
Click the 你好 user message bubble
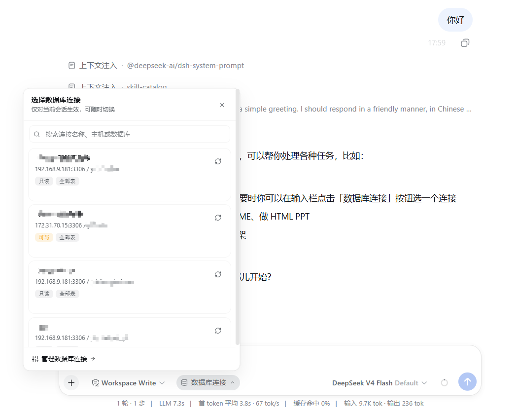[x=455, y=20]
